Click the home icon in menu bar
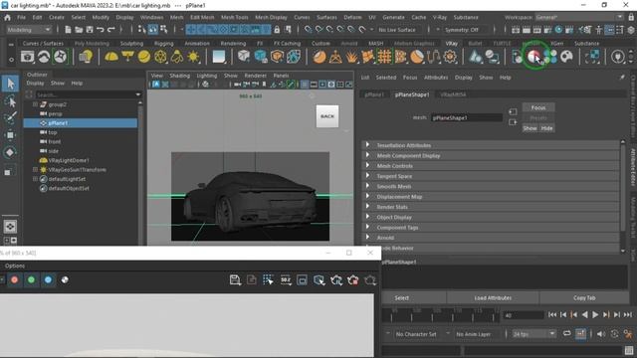Image resolution: width=637 pixels, height=358 pixels. pyautogui.click(x=7, y=18)
